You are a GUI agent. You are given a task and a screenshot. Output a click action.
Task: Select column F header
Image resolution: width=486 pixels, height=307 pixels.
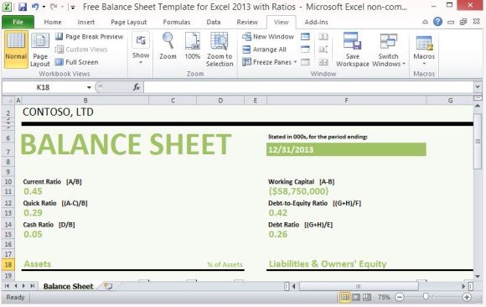click(x=346, y=101)
